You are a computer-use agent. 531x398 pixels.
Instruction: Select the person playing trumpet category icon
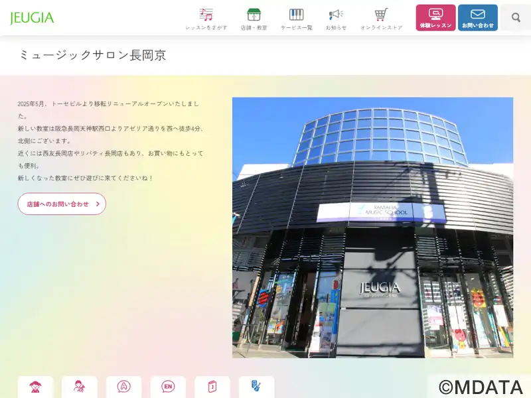(80, 387)
